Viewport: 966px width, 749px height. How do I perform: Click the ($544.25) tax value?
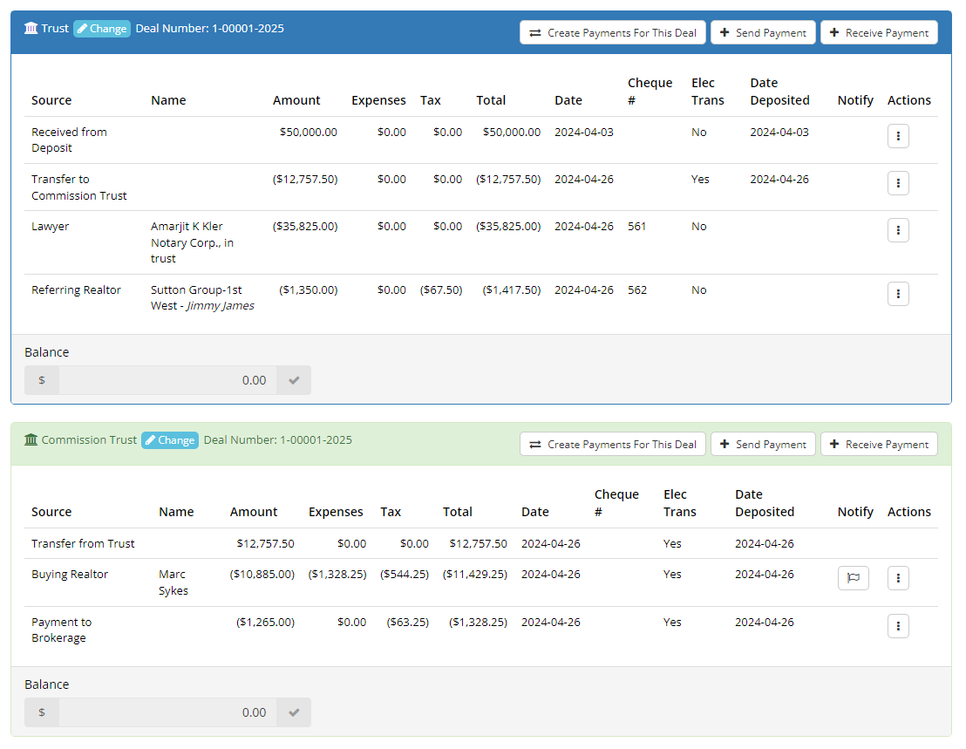pyautogui.click(x=405, y=574)
